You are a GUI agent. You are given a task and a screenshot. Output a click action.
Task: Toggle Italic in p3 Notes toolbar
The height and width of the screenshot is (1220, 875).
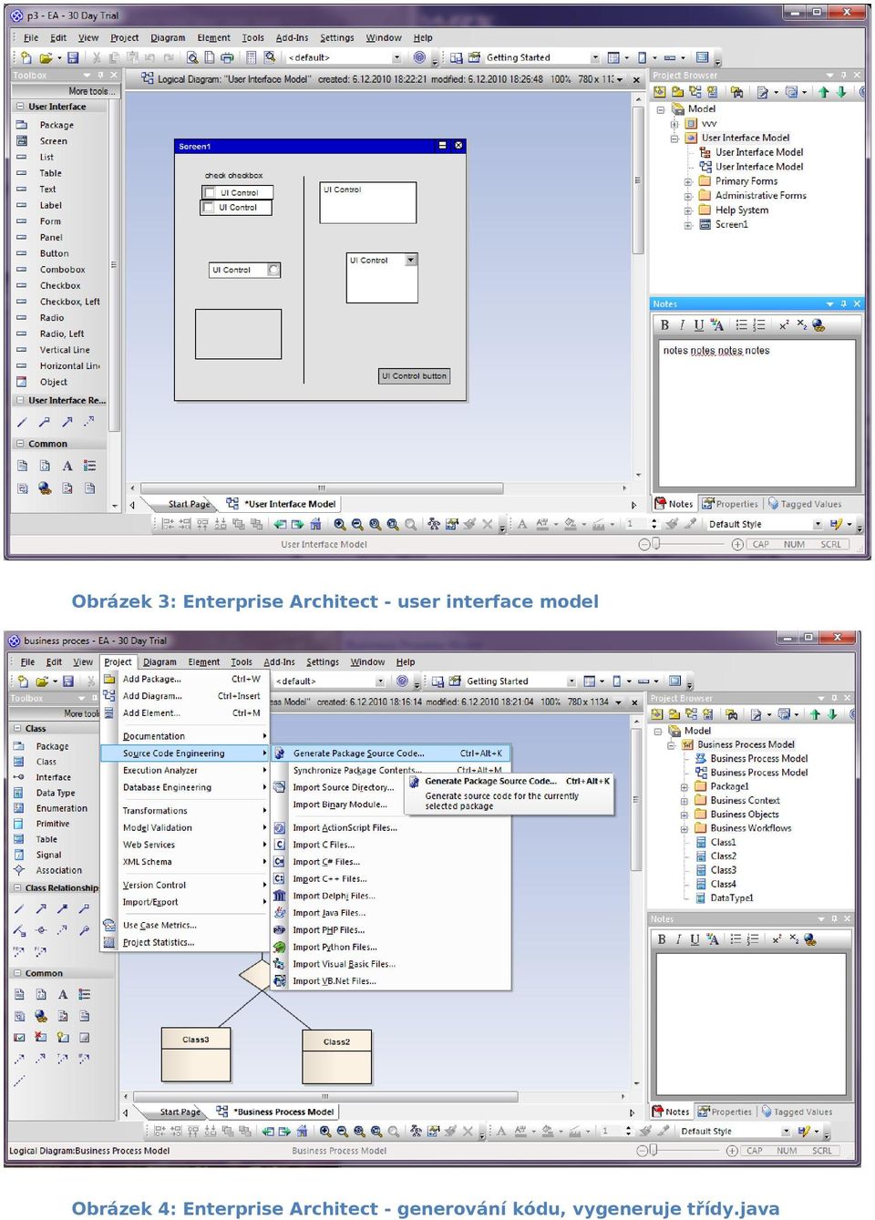pos(682,325)
